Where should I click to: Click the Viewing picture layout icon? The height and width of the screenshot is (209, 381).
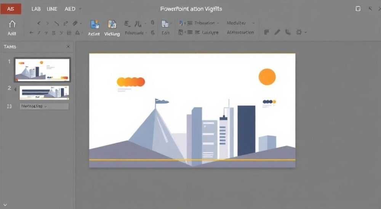click(112, 24)
